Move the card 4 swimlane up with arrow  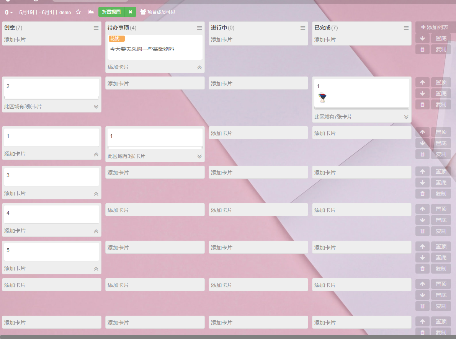pos(423,209)
